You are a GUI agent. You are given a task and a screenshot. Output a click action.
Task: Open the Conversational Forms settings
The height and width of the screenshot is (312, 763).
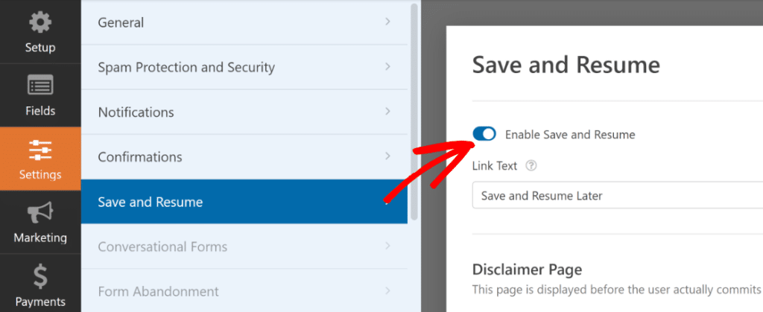(162, 246)
